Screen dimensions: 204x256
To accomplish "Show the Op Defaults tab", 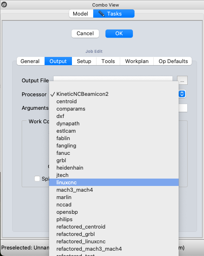I will pyautogui.click(x=173, y=61).
